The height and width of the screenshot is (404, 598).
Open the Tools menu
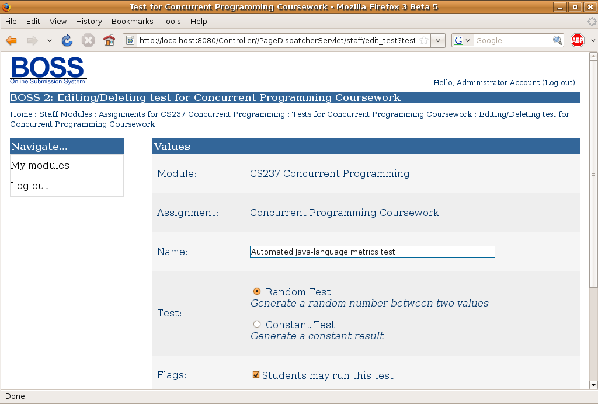click(x=172, y=21)
